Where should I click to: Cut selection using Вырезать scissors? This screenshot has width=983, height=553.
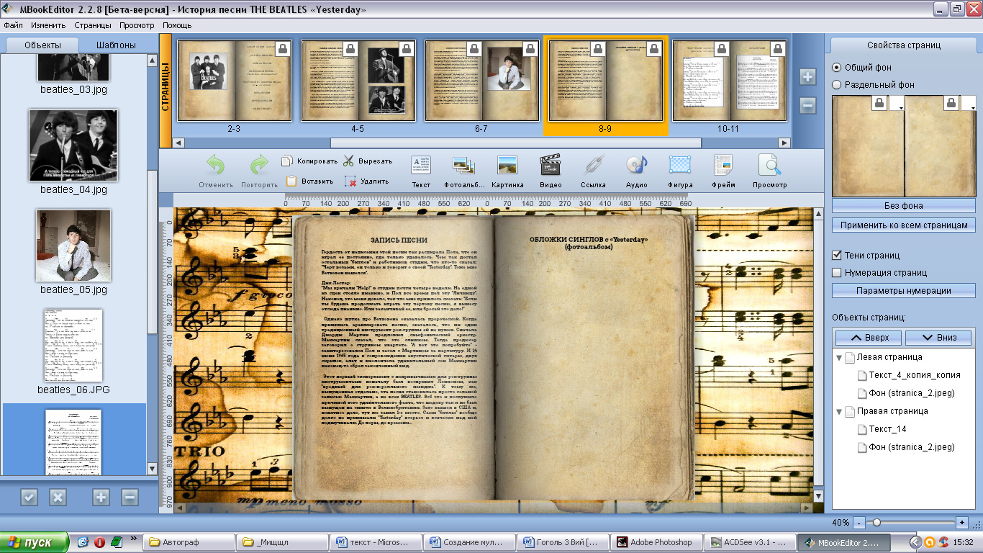tap(368, 161)
